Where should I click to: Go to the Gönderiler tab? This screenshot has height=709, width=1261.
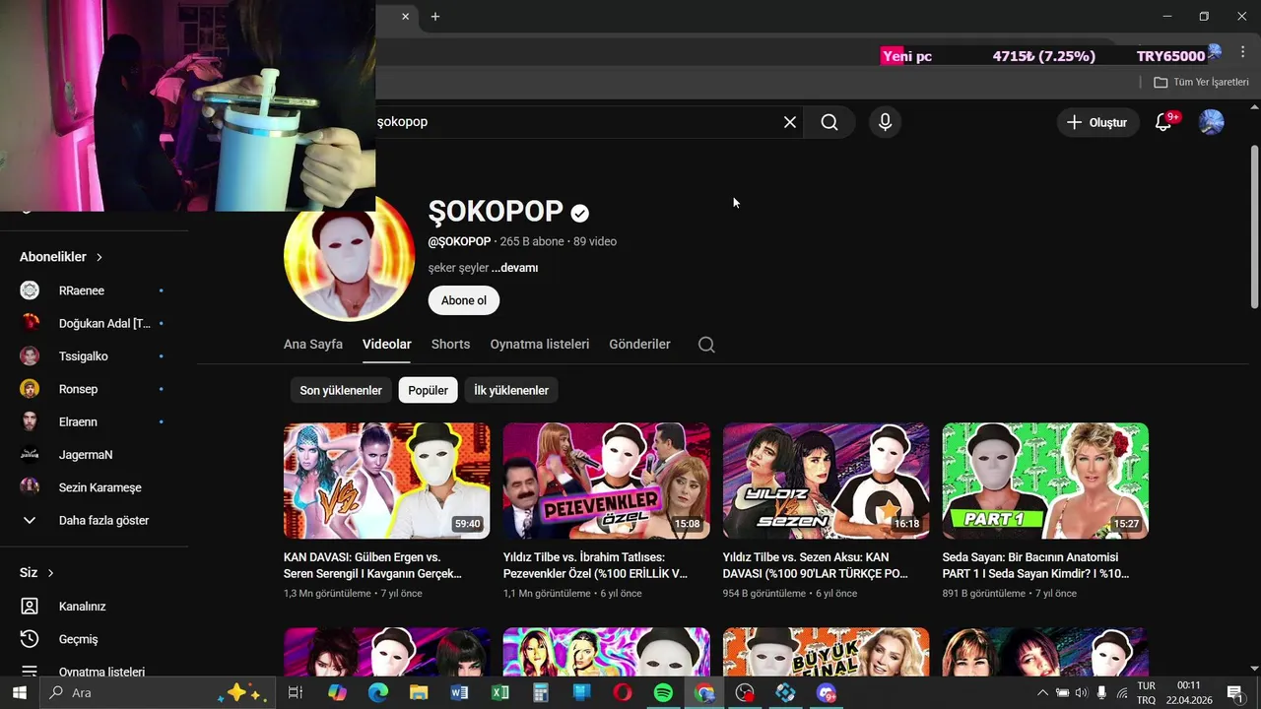click(x=639, y=344)
